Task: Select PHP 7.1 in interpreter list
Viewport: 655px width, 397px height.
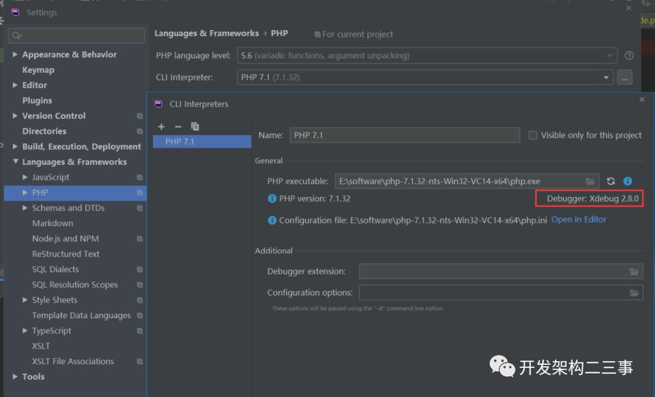Action: 202,141
